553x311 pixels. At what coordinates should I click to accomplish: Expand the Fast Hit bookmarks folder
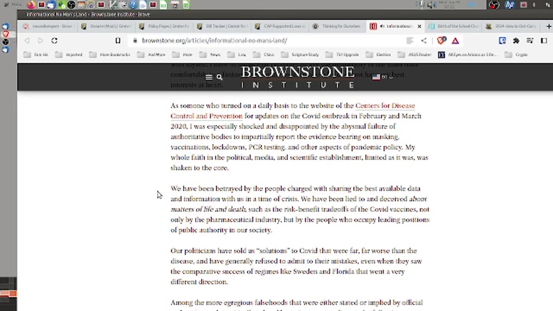36,55
